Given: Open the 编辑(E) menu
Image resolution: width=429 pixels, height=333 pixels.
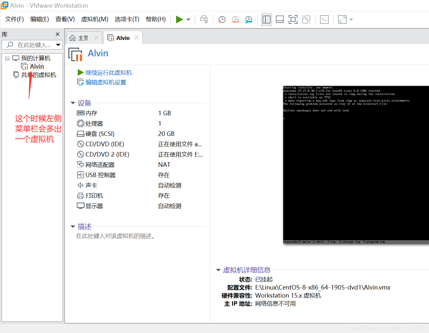Looking at the screenshot, I should (x=40, y=19).
